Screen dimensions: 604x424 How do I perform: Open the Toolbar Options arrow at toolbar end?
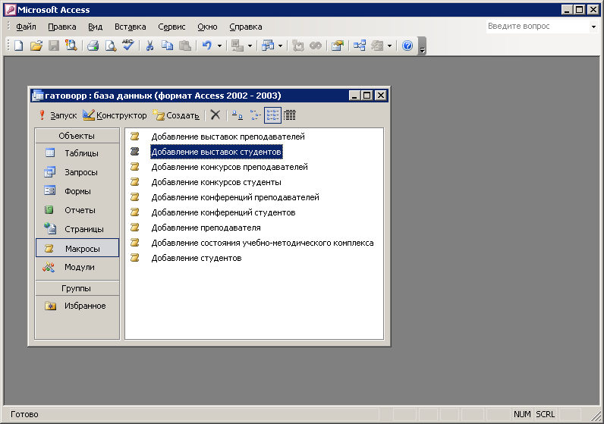tap(422, 46)
